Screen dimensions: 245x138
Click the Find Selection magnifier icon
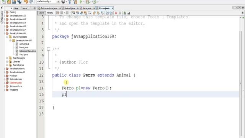pyautogui.click(x=74, y=13)
